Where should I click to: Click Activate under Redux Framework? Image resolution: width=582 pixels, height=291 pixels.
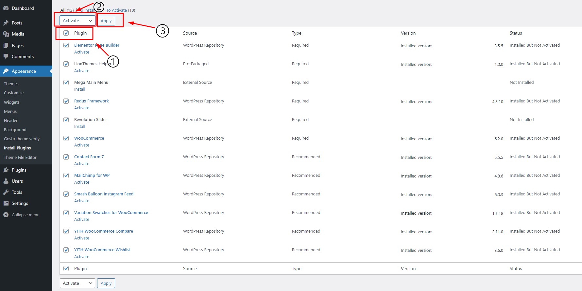tap(82, 108)
